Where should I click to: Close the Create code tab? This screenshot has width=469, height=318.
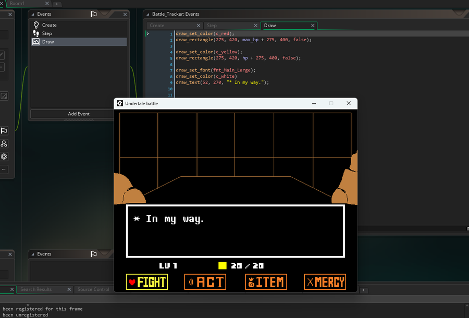(199, 26)
